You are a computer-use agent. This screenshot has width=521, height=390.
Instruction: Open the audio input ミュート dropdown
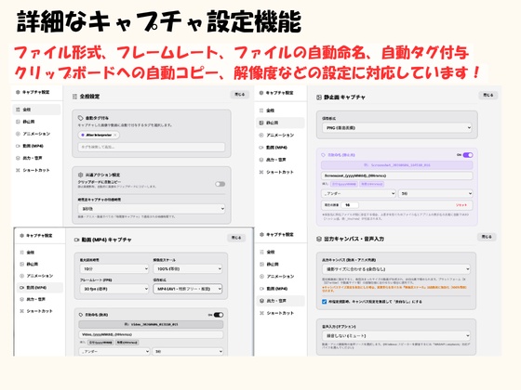[x=396, y=335]
